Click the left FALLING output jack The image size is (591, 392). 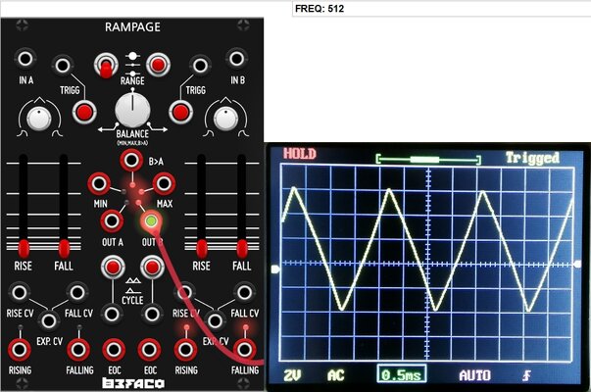78,350
